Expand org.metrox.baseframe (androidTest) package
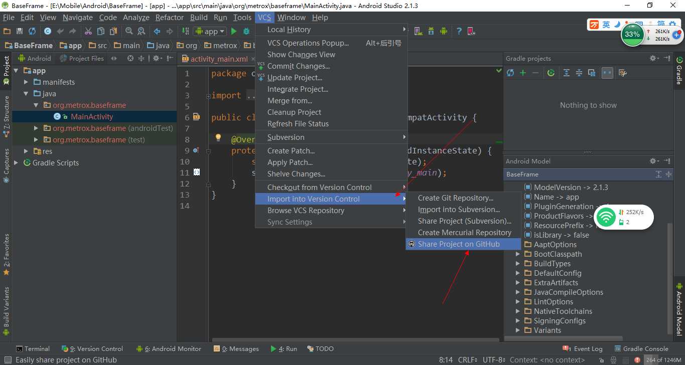 [x=36, y=128]
